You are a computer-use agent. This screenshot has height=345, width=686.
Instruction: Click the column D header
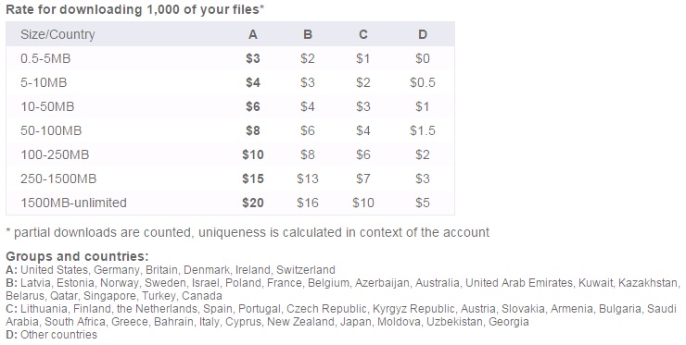[423, 34]
